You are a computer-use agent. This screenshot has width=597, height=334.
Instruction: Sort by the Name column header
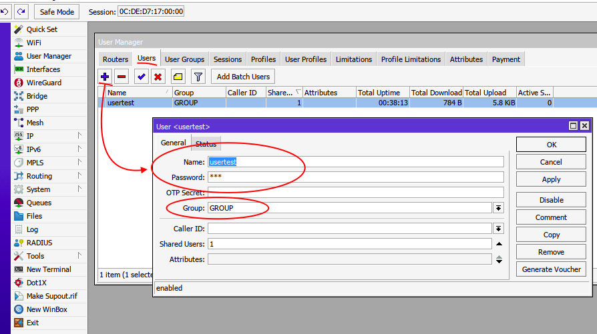click(139, 93)
